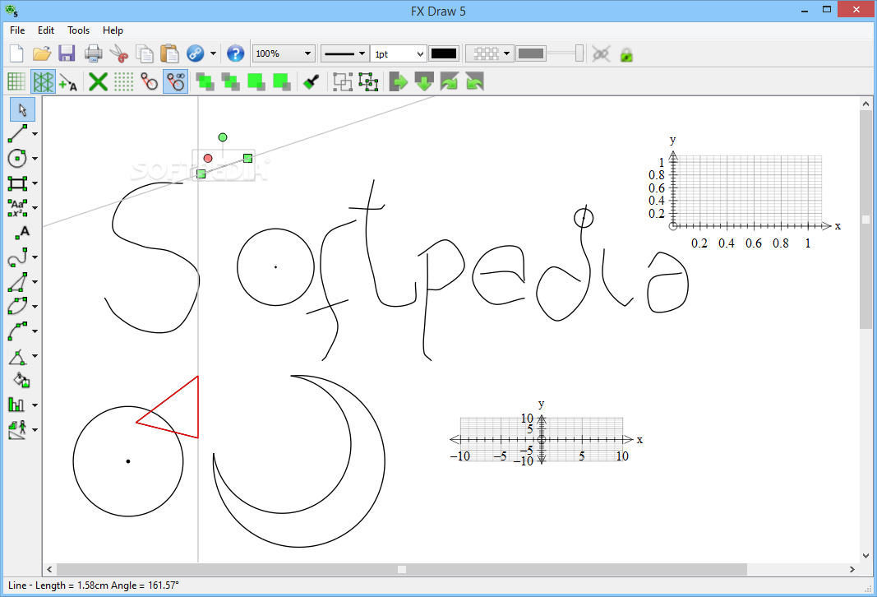The height and width of the screenshot is (597, 877).
Task: Expand the freehand curve tool options arrow
Action: tap(35, 257)
